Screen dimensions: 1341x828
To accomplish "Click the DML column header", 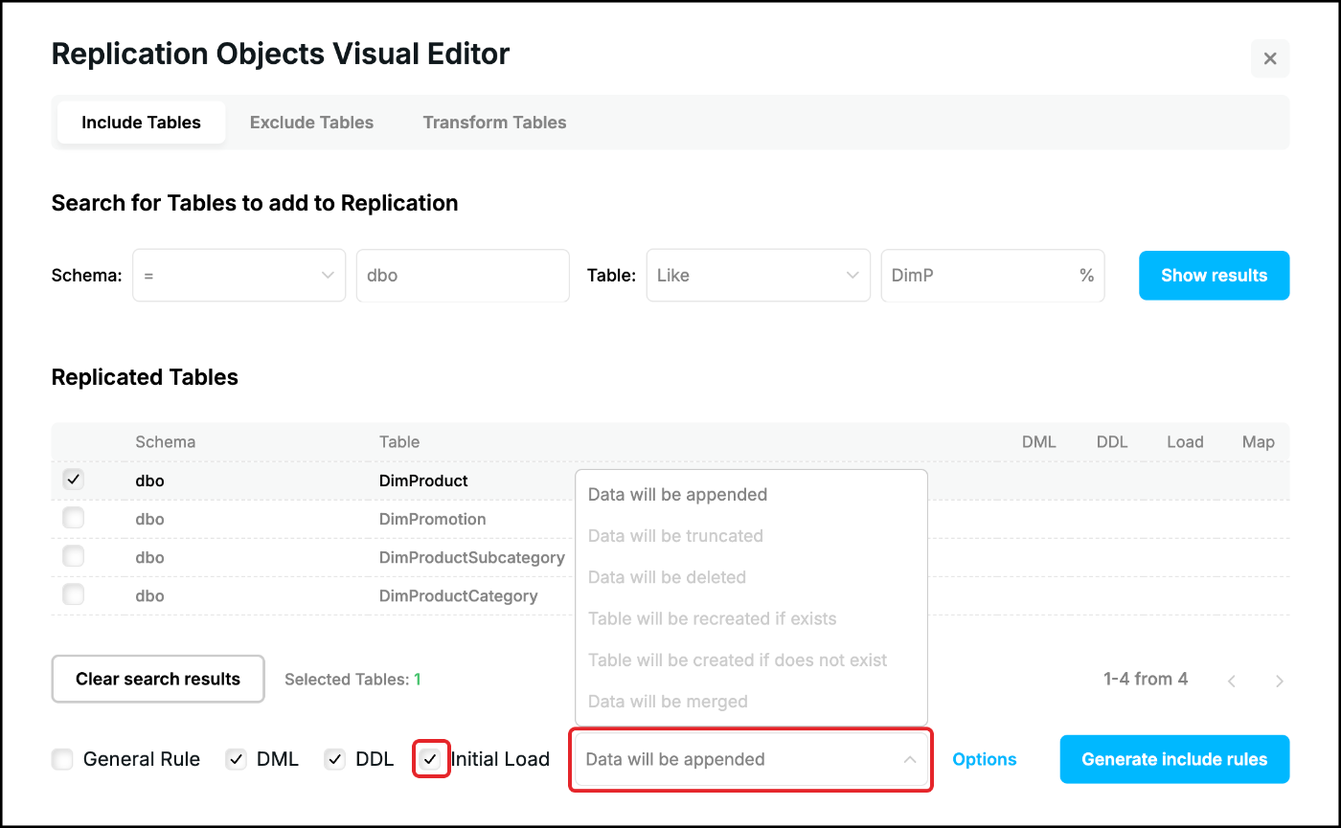I will 1038,442.
